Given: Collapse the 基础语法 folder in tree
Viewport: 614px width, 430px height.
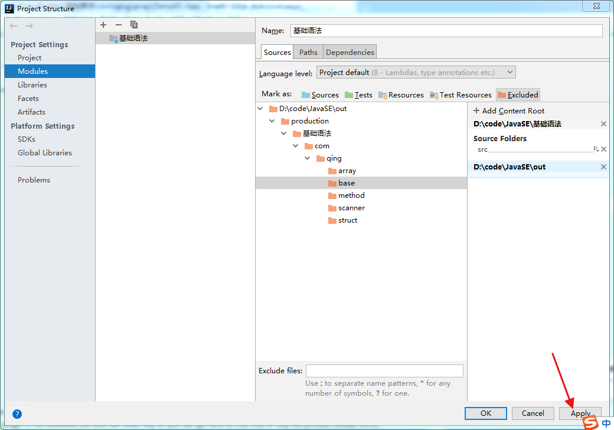Looking at the screenshot, I should (x=284, y=133).
